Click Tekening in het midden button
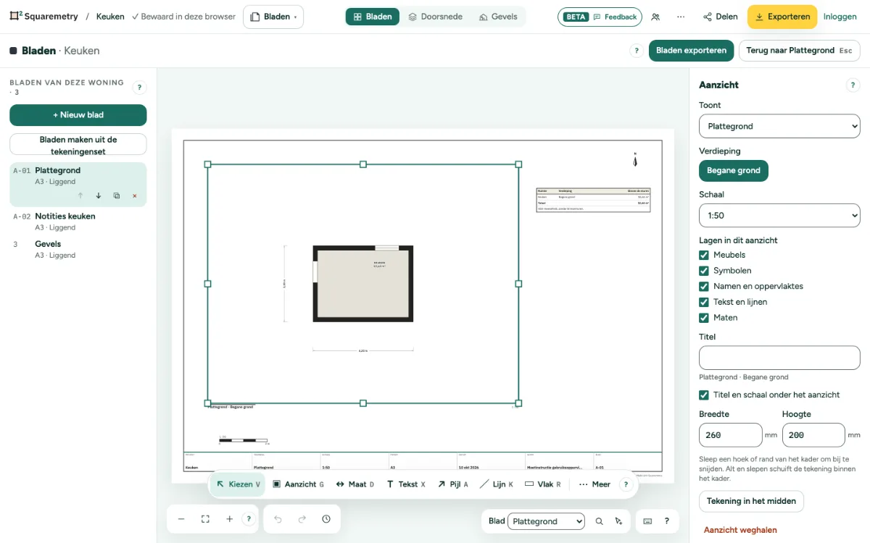 click(x=751, y=501)
